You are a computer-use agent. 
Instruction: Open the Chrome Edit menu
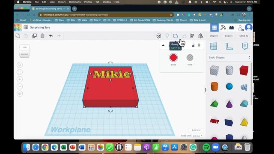pos(44,2)
